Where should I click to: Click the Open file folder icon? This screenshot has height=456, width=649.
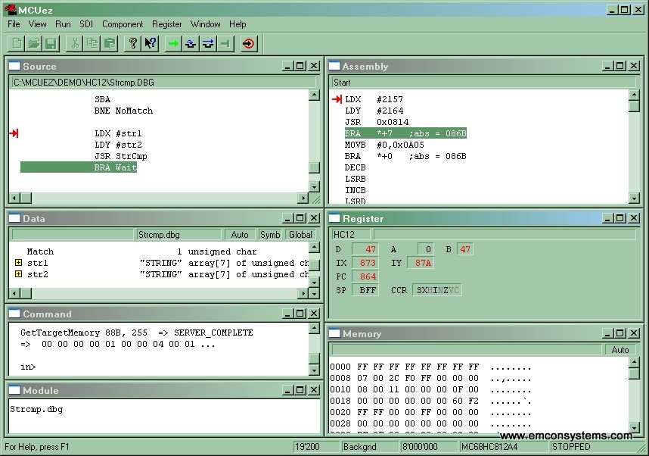[34, 43]
